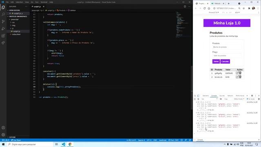Open the Live Share view icon
The height and width of the screenshot is (147, 261).
(3, 43)
